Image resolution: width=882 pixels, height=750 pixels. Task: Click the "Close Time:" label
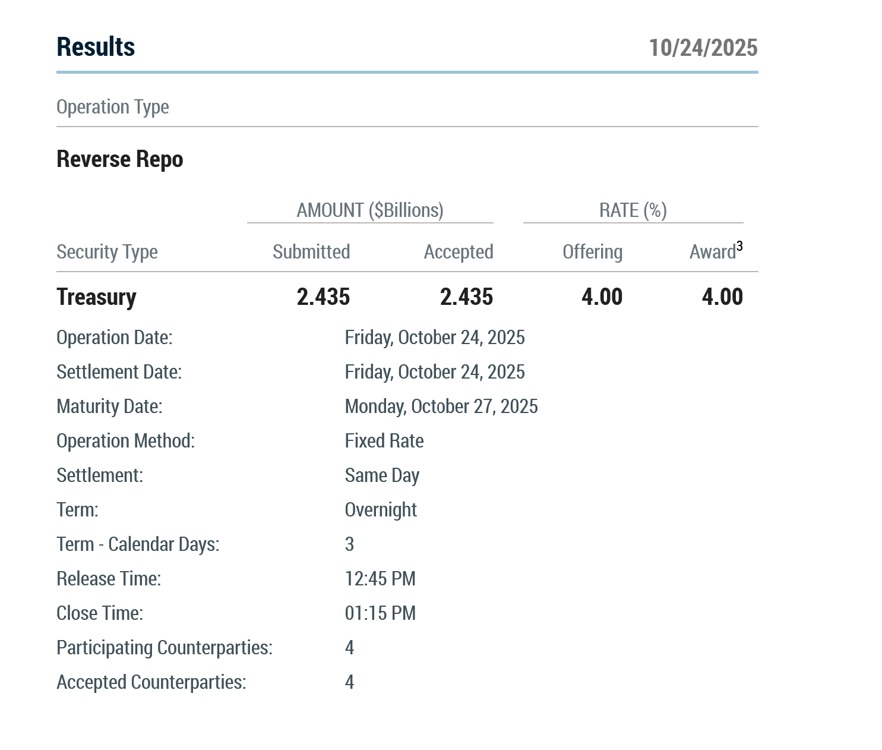pos(100,613)
